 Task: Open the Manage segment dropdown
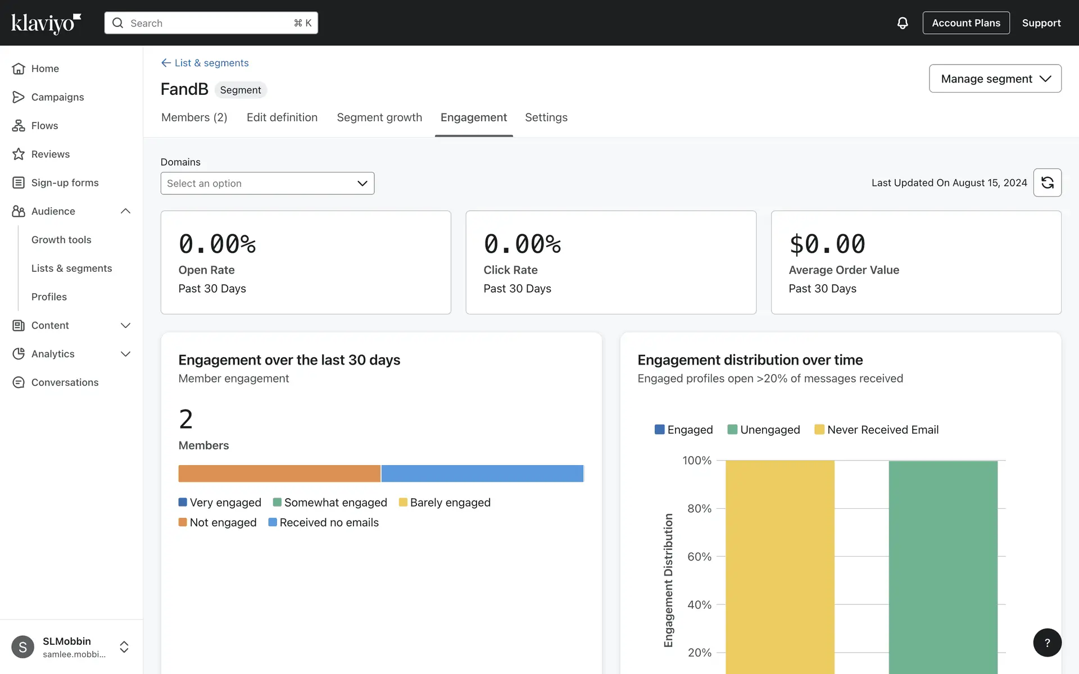point(995,79)
